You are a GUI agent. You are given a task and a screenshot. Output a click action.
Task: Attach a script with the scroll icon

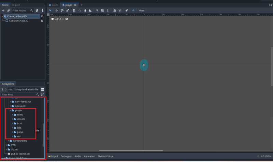coord(37,11)
